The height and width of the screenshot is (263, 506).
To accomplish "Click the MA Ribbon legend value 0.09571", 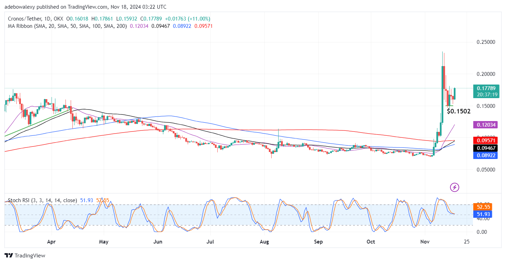I will [203, 26].
